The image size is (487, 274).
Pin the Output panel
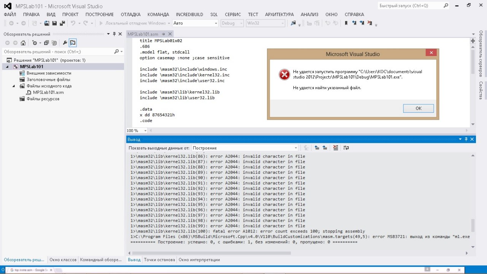coord(466,139)
